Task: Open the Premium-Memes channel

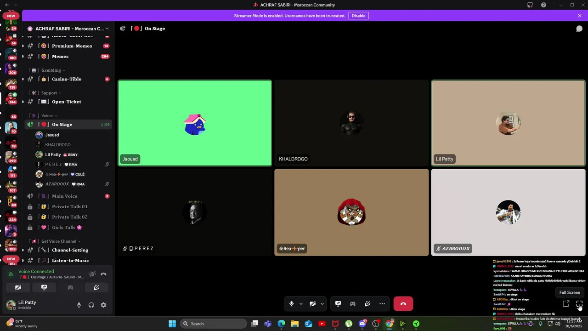Action: [68, 46]
